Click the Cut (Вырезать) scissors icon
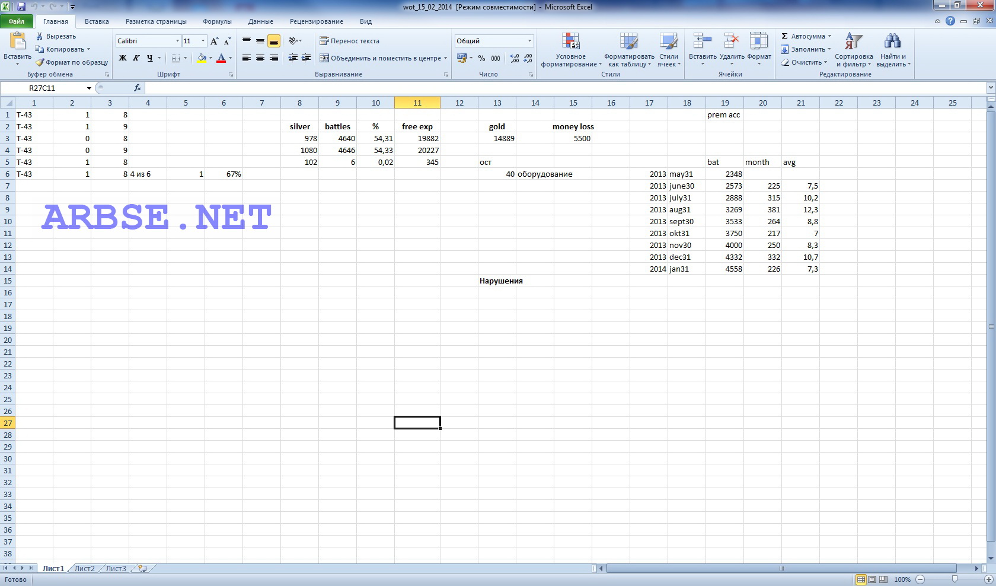The image size is (996, 586). pos(39,36)
